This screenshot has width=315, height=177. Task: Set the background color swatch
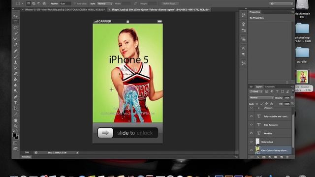(x=17, y=138)
